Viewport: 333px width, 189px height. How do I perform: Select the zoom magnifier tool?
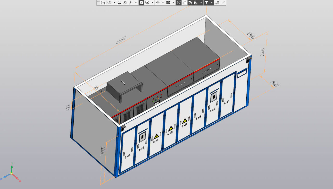(x=110, y=3)
